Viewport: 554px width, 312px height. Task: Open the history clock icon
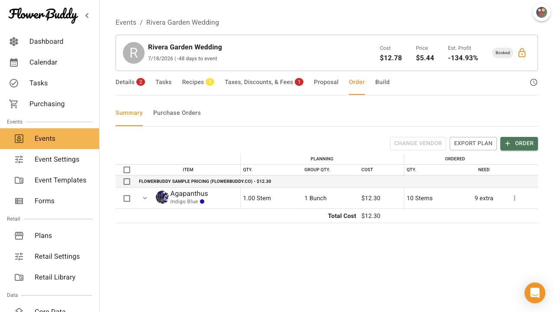[534, 82]
